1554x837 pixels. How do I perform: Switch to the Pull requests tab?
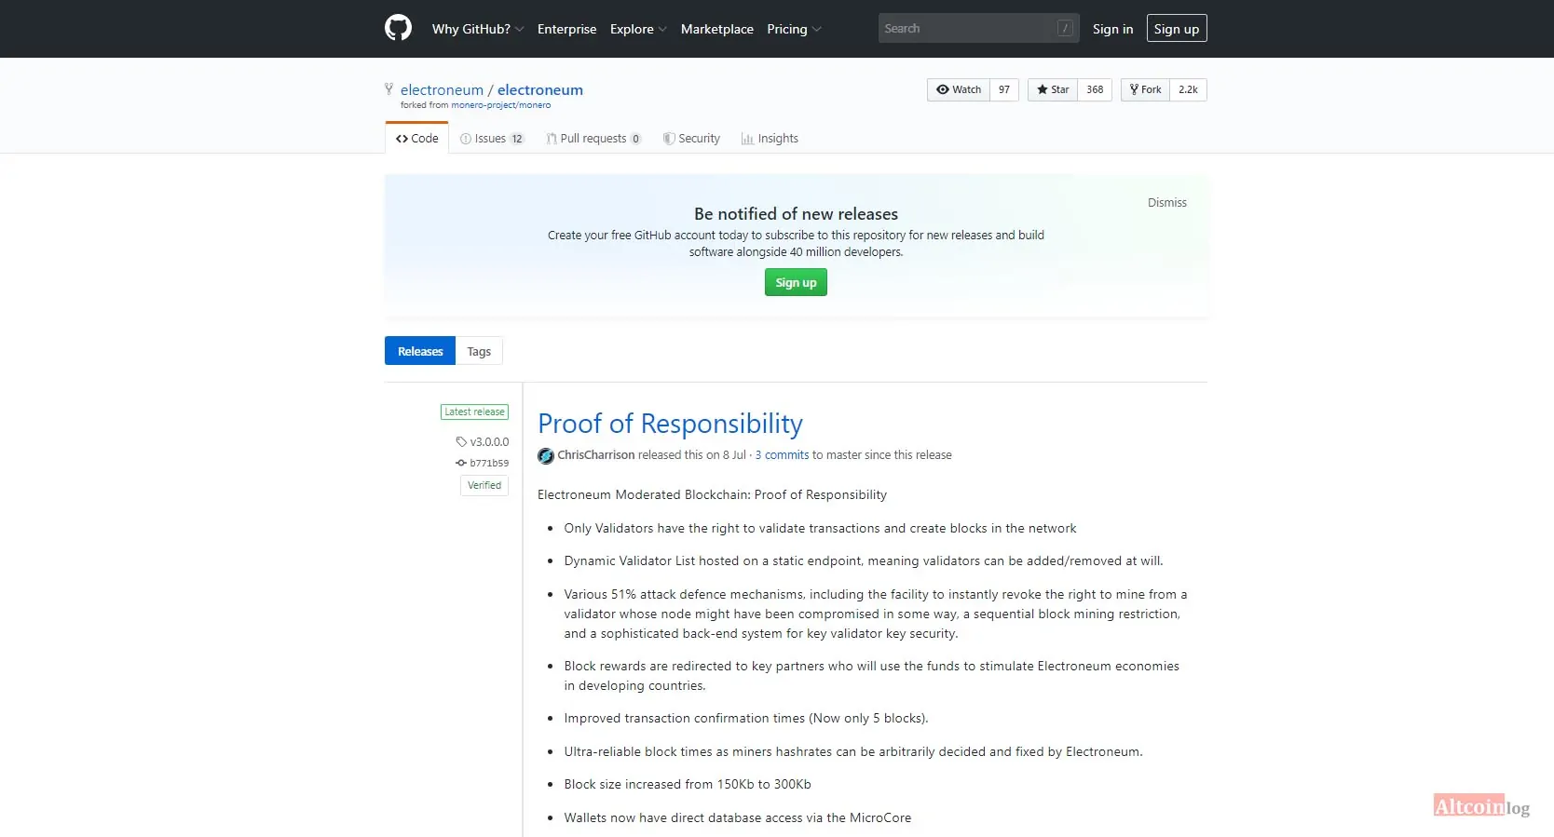point(593,138)
